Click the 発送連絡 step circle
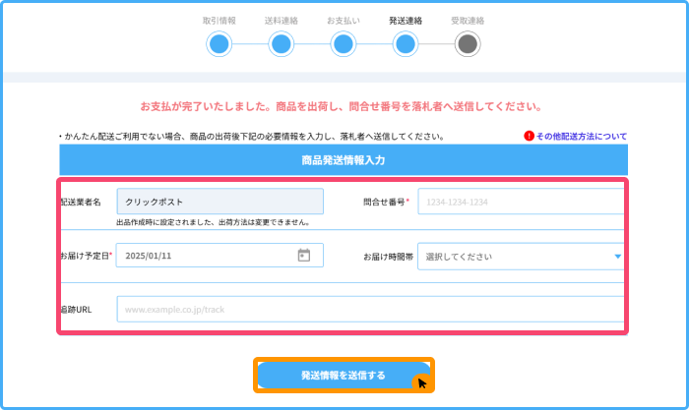Viewport: 689px width, 410px height. pyautogui.click(x=405, y=44)
